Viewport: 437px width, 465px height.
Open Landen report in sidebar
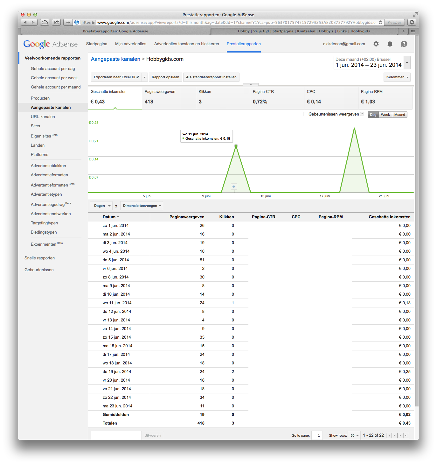[x=38, y=145]
